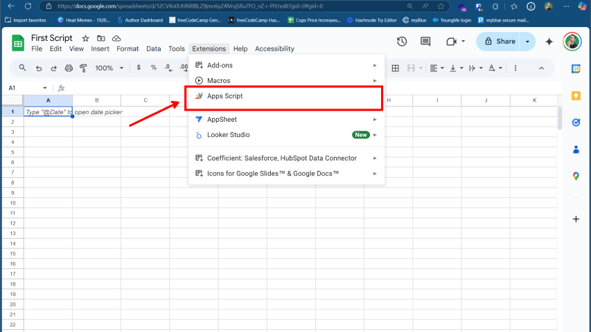Redo the last action

pyautogui.click(x=53, y=68)
